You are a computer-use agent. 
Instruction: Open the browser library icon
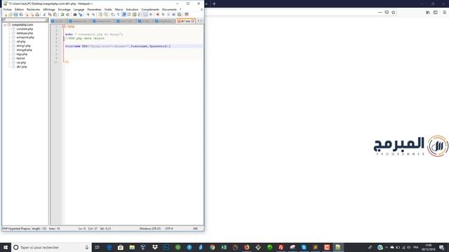pos(428,13)
